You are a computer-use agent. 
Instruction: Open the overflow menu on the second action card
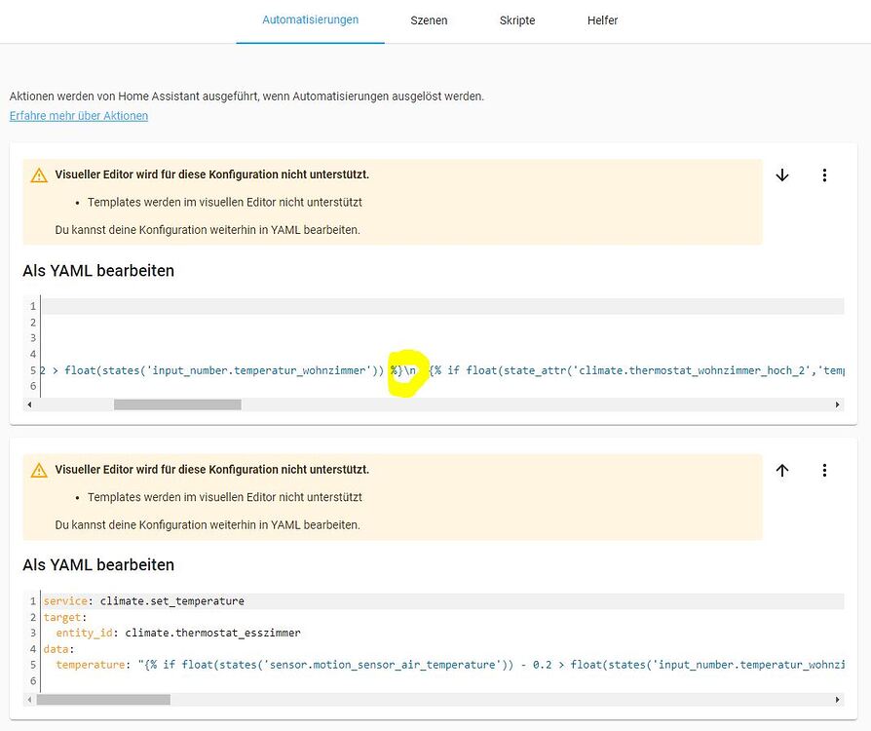pyautogui.click(x=825, y=471)
